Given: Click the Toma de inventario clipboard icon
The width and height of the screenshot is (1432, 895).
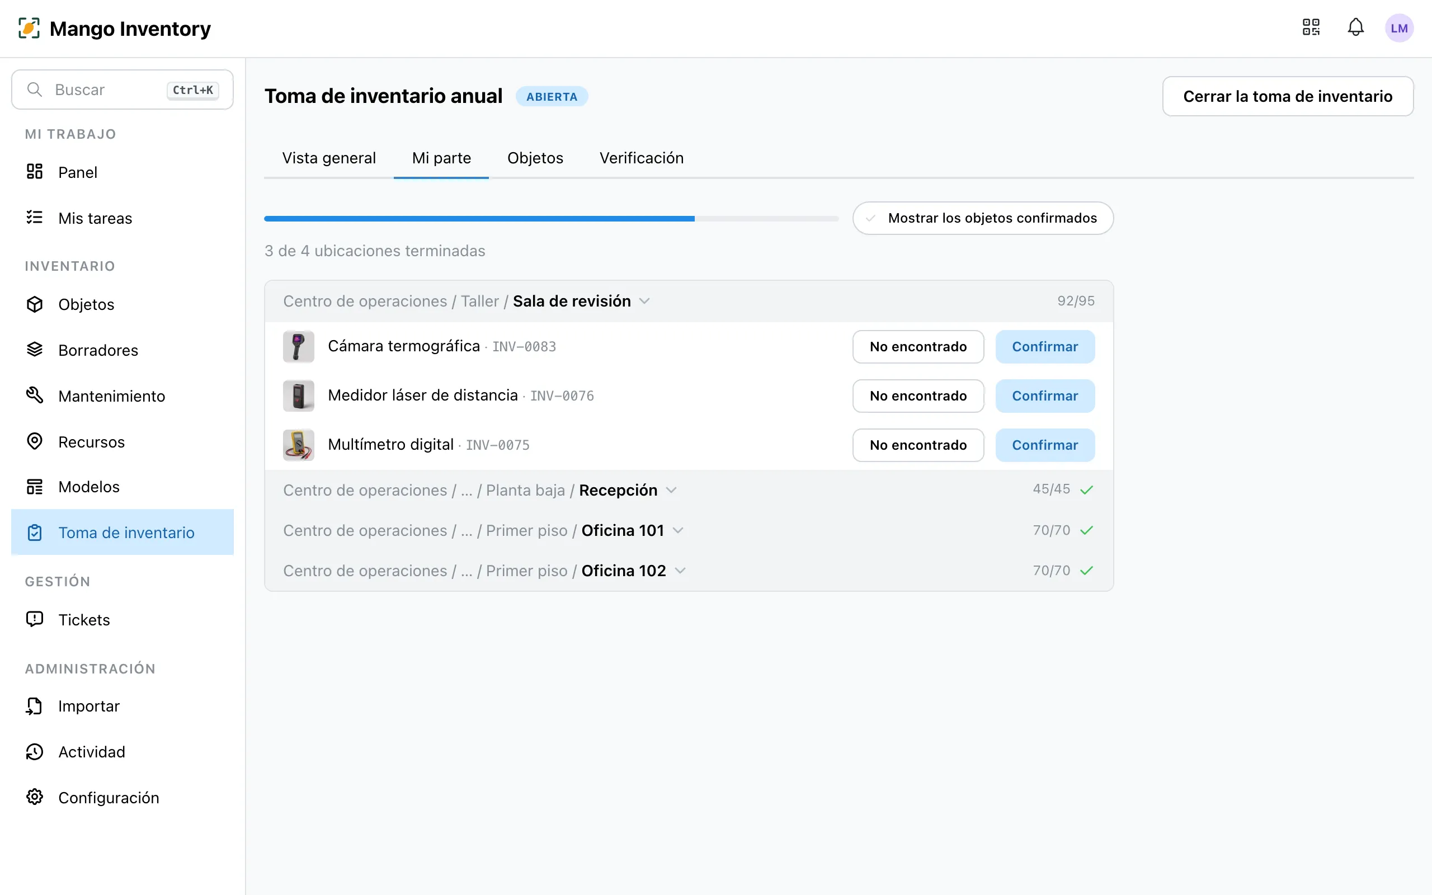Looking at the screenshot, I should click(35, 532).
